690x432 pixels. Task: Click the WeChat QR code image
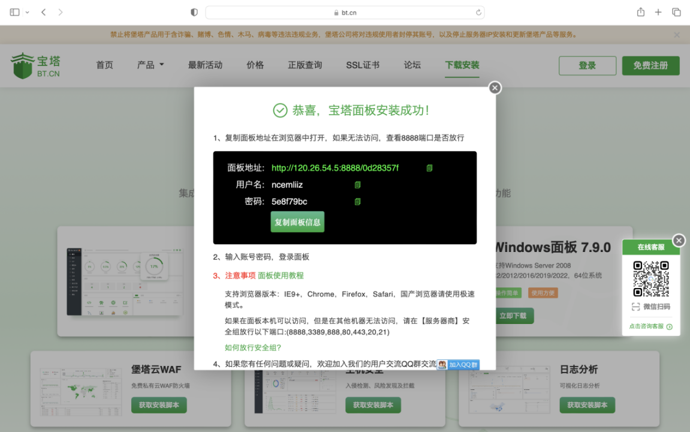[x=651, y=279]
